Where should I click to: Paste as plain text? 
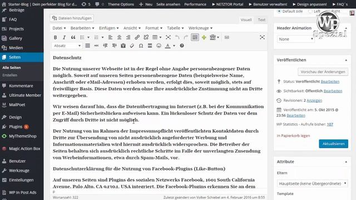coord(123,46)
